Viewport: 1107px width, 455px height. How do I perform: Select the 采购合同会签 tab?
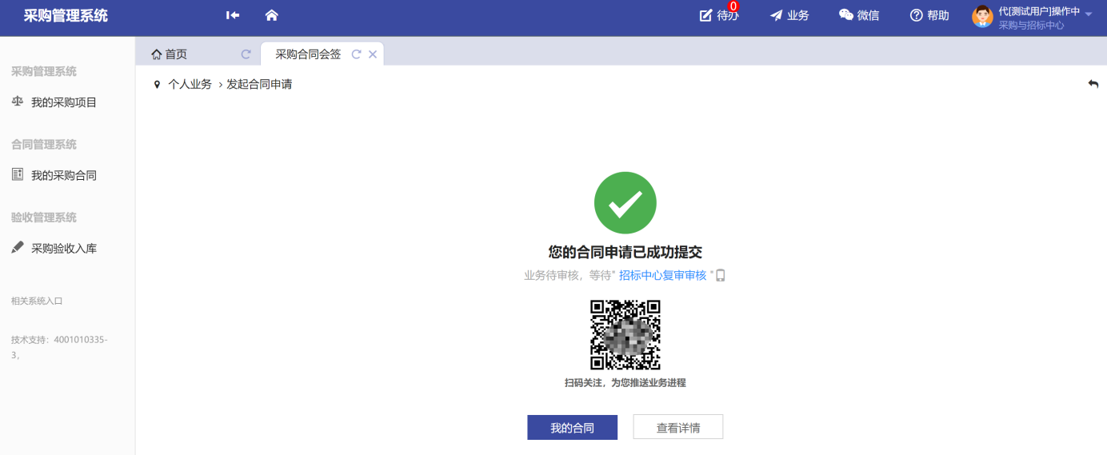pyautogui.click(x=308, y=54)
